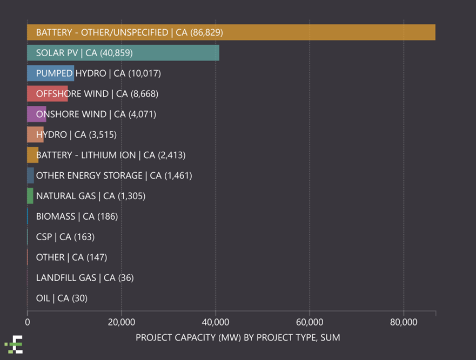
Task: Select the Pumped Hydro blue bar
Action: 50,73
